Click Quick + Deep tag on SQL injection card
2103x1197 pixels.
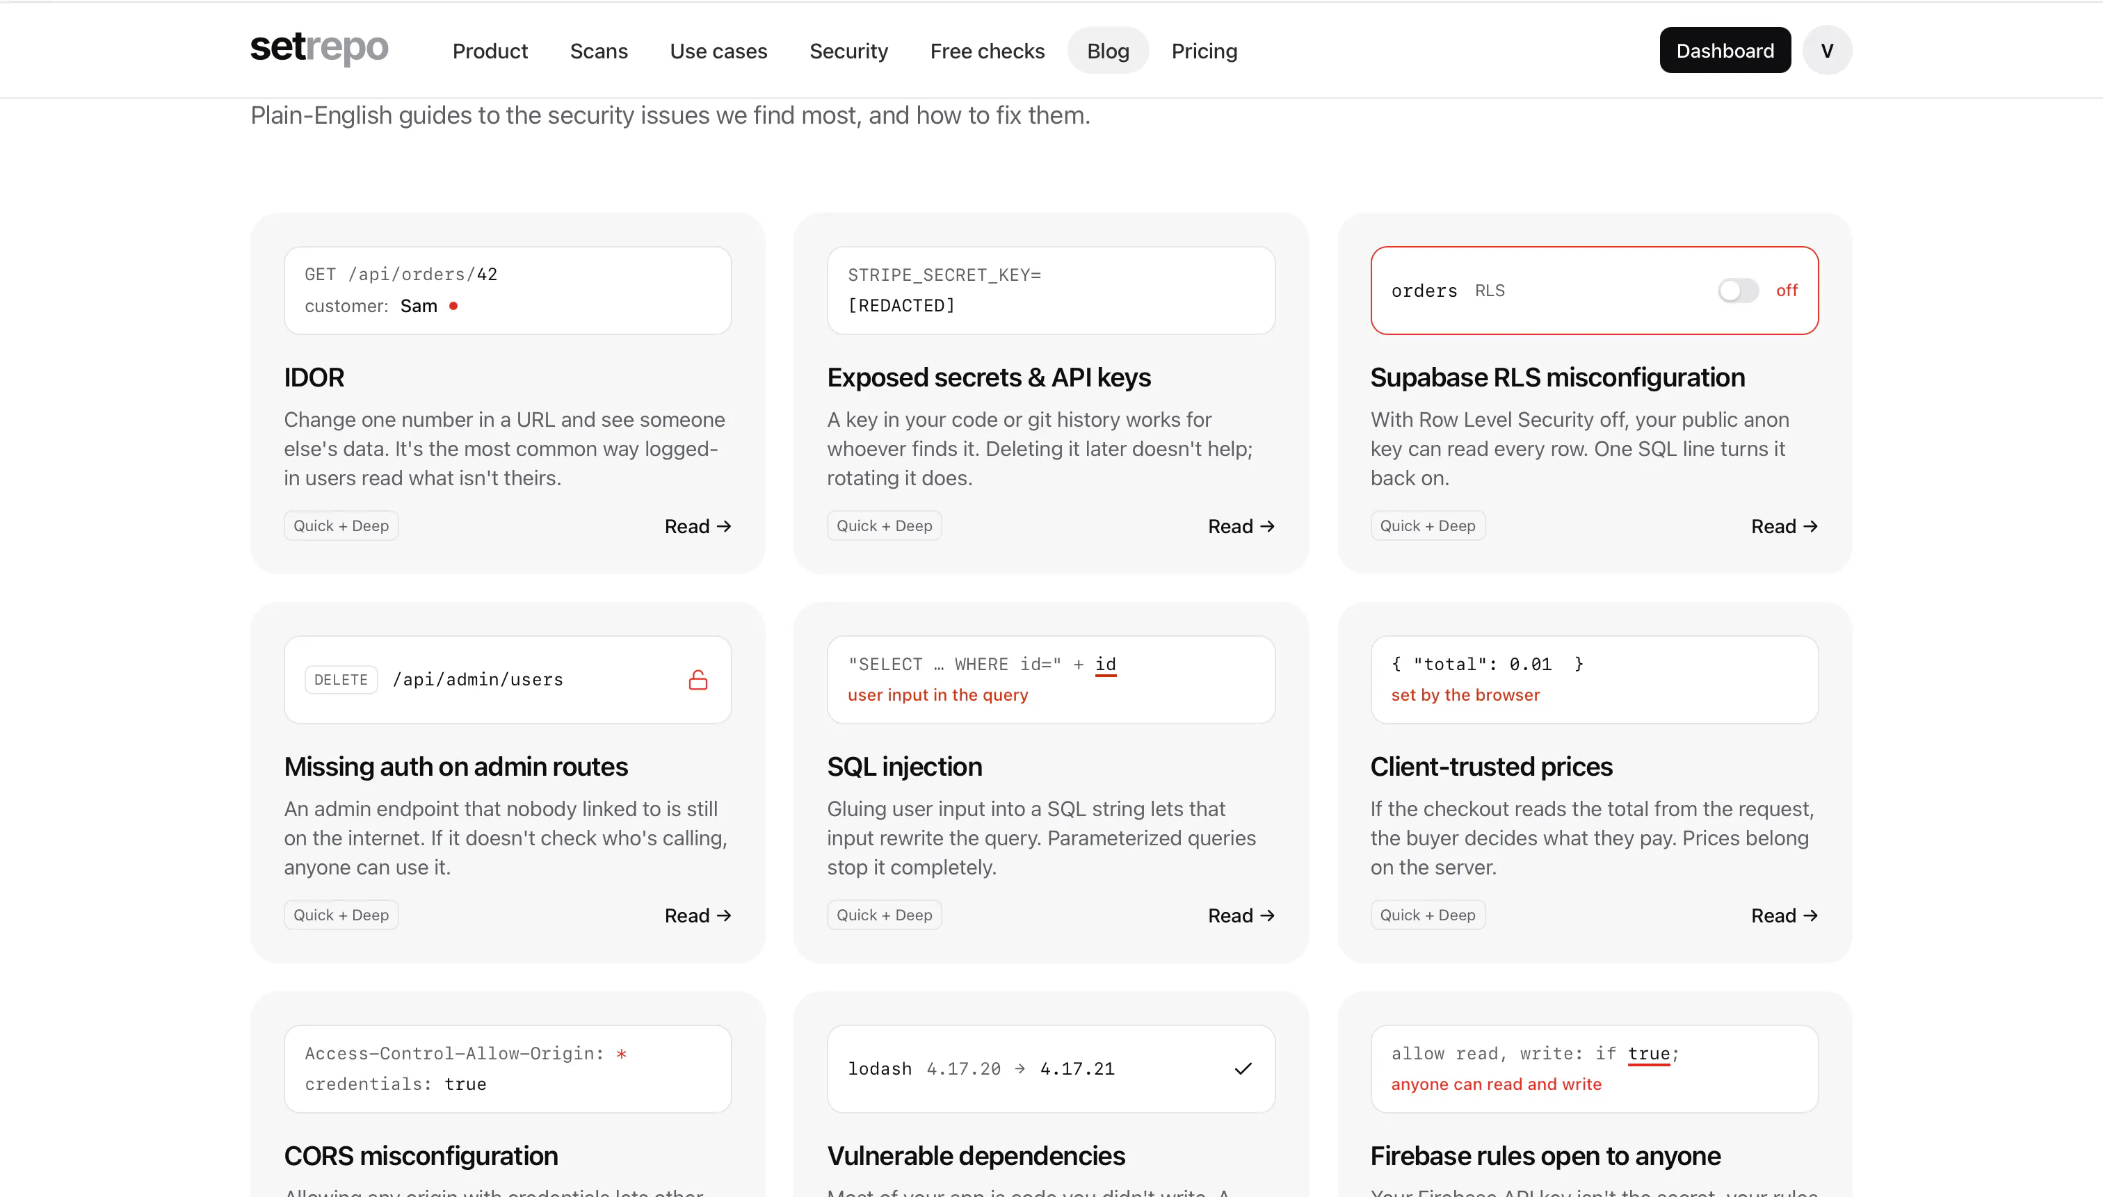[884, 915]
